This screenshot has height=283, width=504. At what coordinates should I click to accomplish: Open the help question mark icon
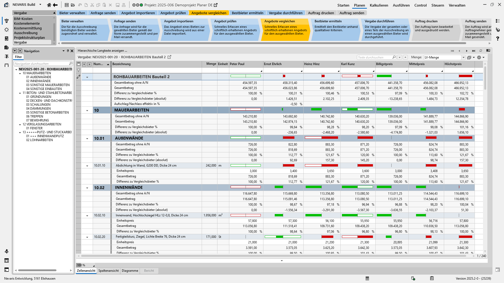[x=498, y=39]
